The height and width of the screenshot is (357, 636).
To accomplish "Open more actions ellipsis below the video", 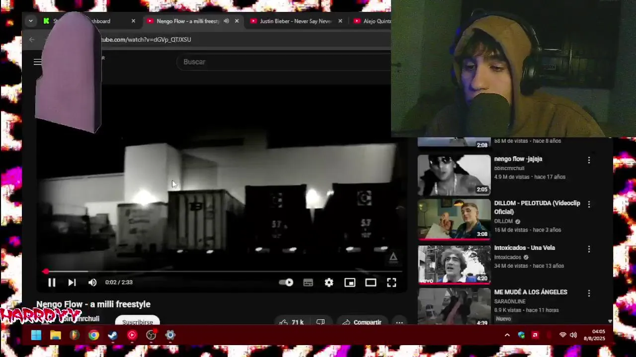I will click(x=399, y=322).
